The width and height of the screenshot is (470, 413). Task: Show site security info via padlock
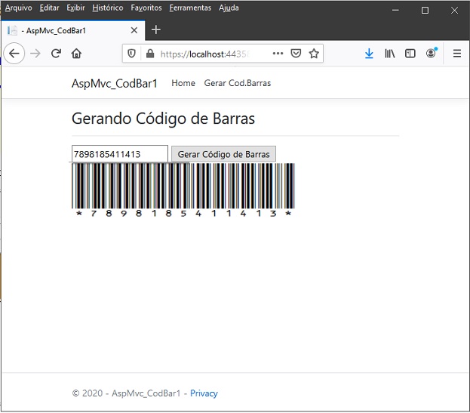click(x=150, y=54)
